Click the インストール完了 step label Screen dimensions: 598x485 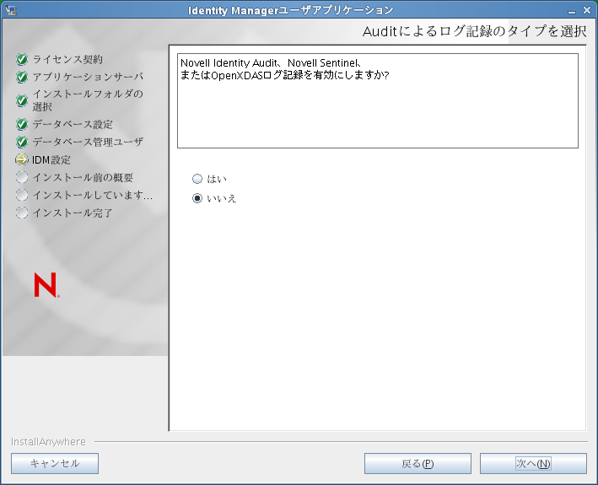click(x=73, y=213)
